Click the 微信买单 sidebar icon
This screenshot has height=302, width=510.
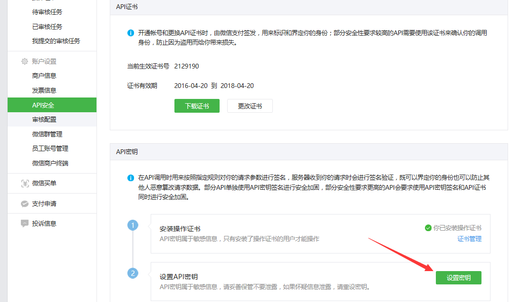click(x=25, y=184)
